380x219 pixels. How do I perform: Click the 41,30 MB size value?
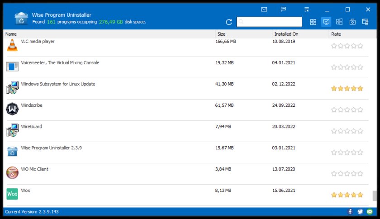(224, 84)
